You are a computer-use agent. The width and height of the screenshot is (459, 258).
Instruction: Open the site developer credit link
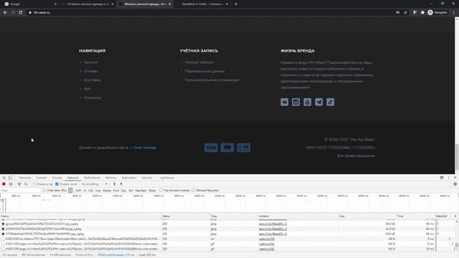pos(145,148)
